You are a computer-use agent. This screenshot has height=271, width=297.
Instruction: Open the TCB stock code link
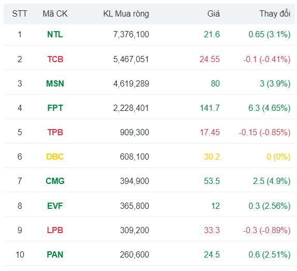pyautogui.click(x=55, y=59)
